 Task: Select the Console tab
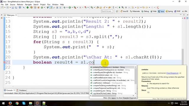9,90
